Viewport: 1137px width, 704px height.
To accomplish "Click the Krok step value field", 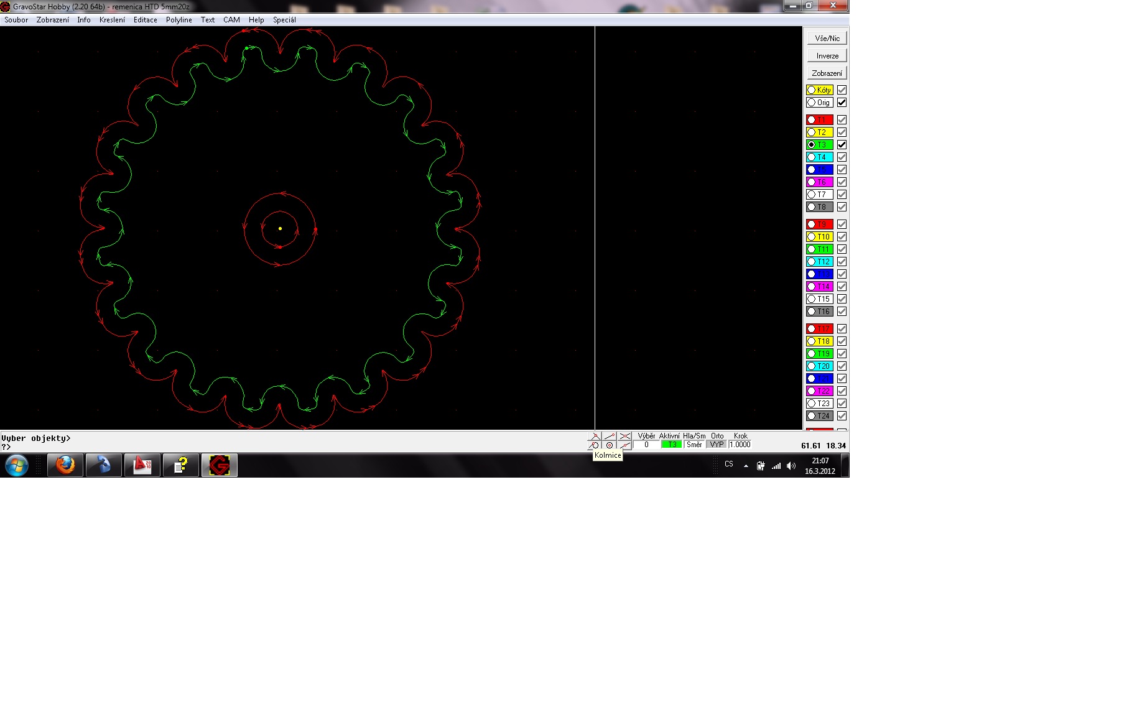I will click(740, 445).
